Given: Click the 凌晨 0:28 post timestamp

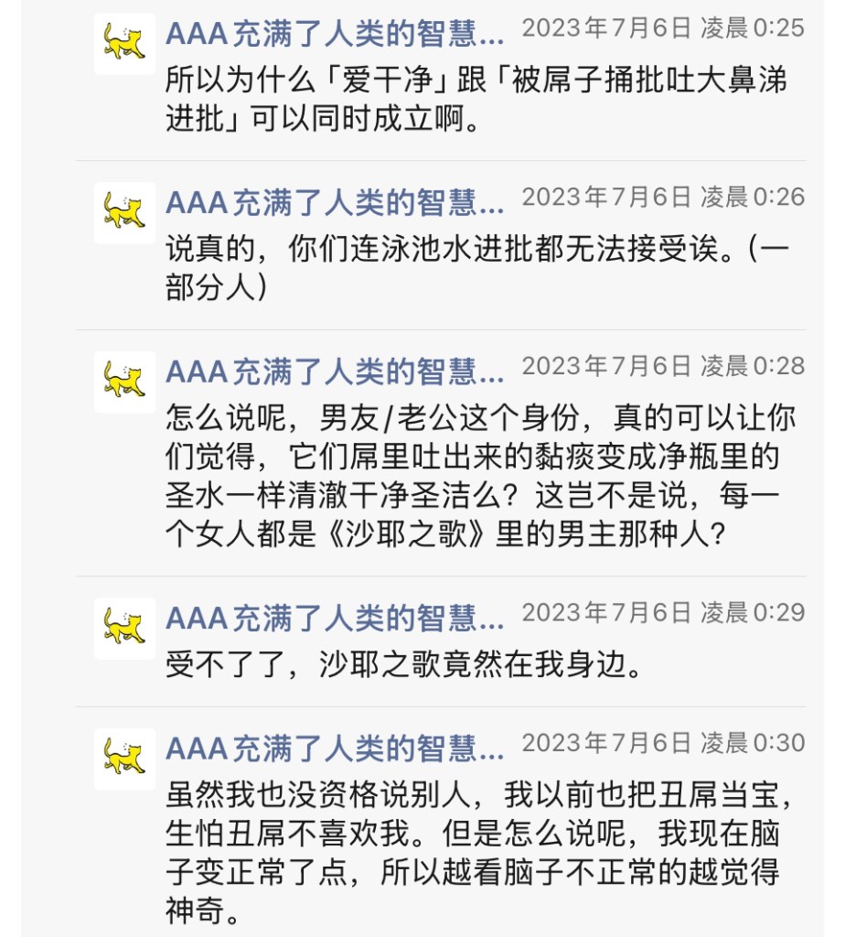Looking at the screenshot, I should click(x=663, y=366).
